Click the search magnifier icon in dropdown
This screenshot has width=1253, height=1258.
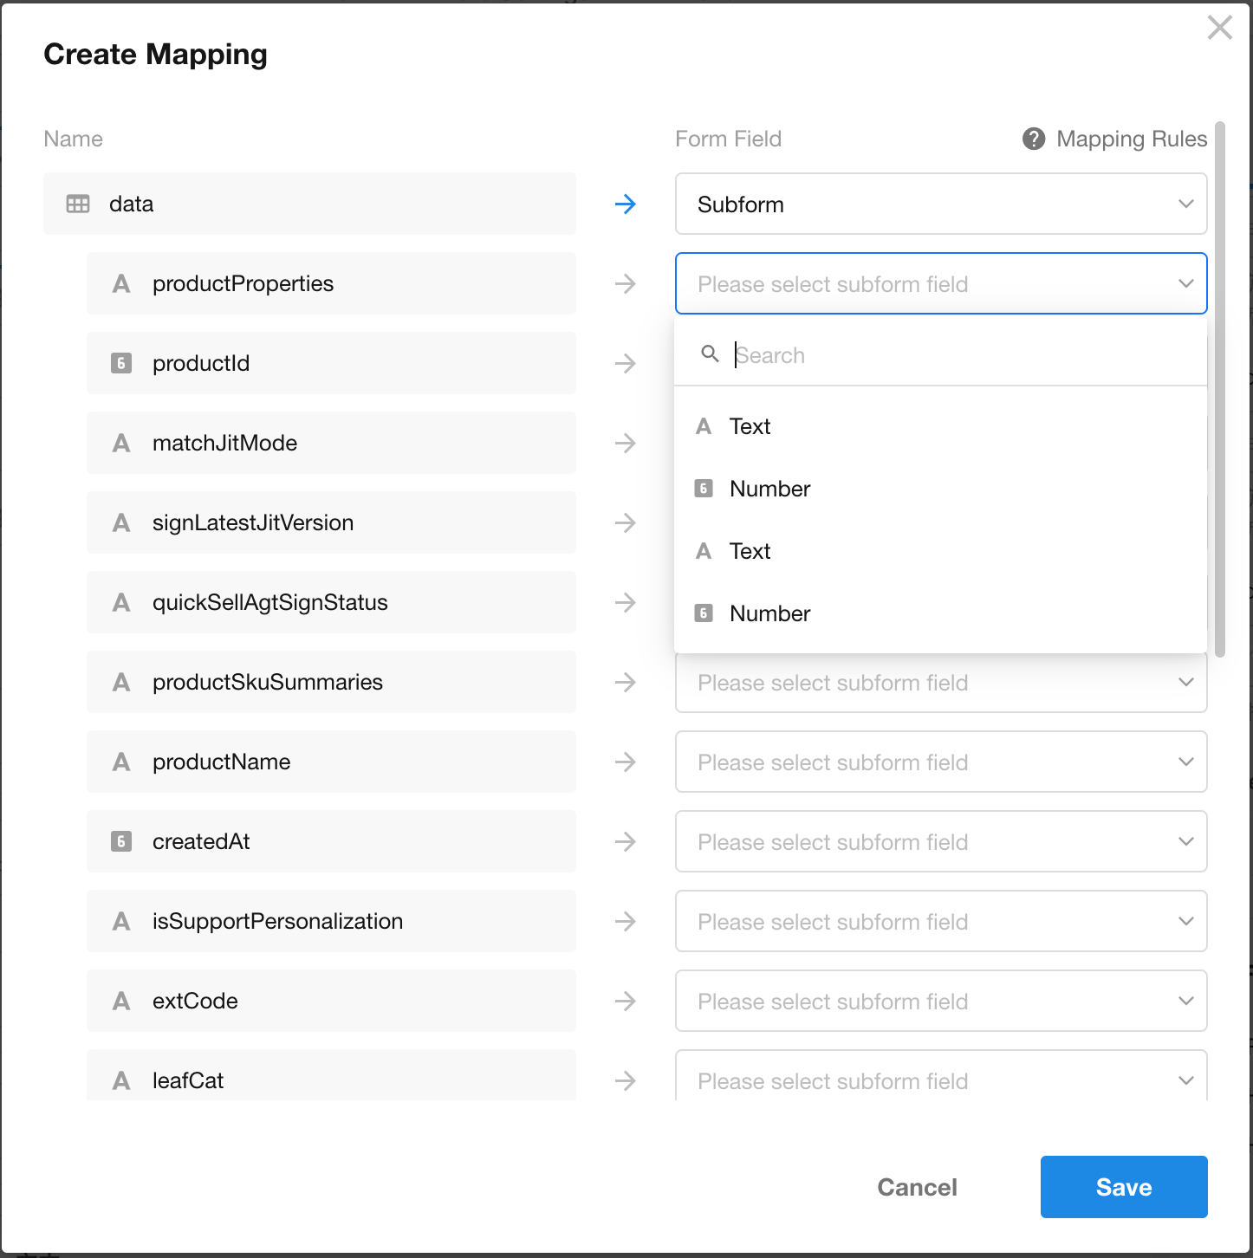click(710, 354)
